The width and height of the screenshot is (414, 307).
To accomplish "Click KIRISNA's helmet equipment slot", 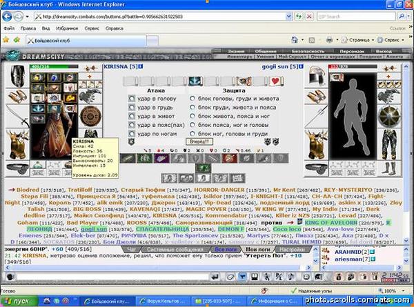I will (x=17, y=77).
